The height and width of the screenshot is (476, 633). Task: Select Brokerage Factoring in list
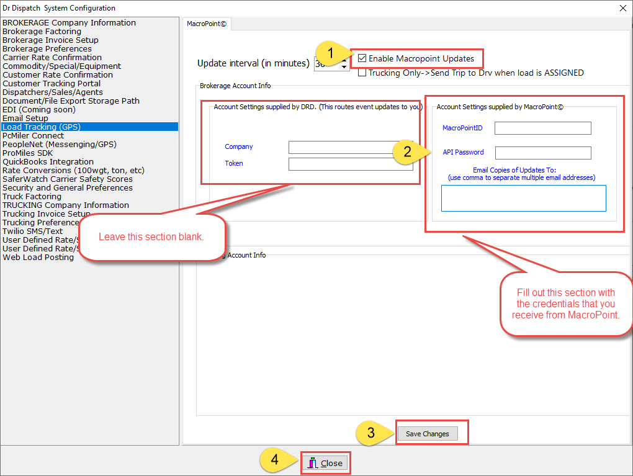click(42, 32)
